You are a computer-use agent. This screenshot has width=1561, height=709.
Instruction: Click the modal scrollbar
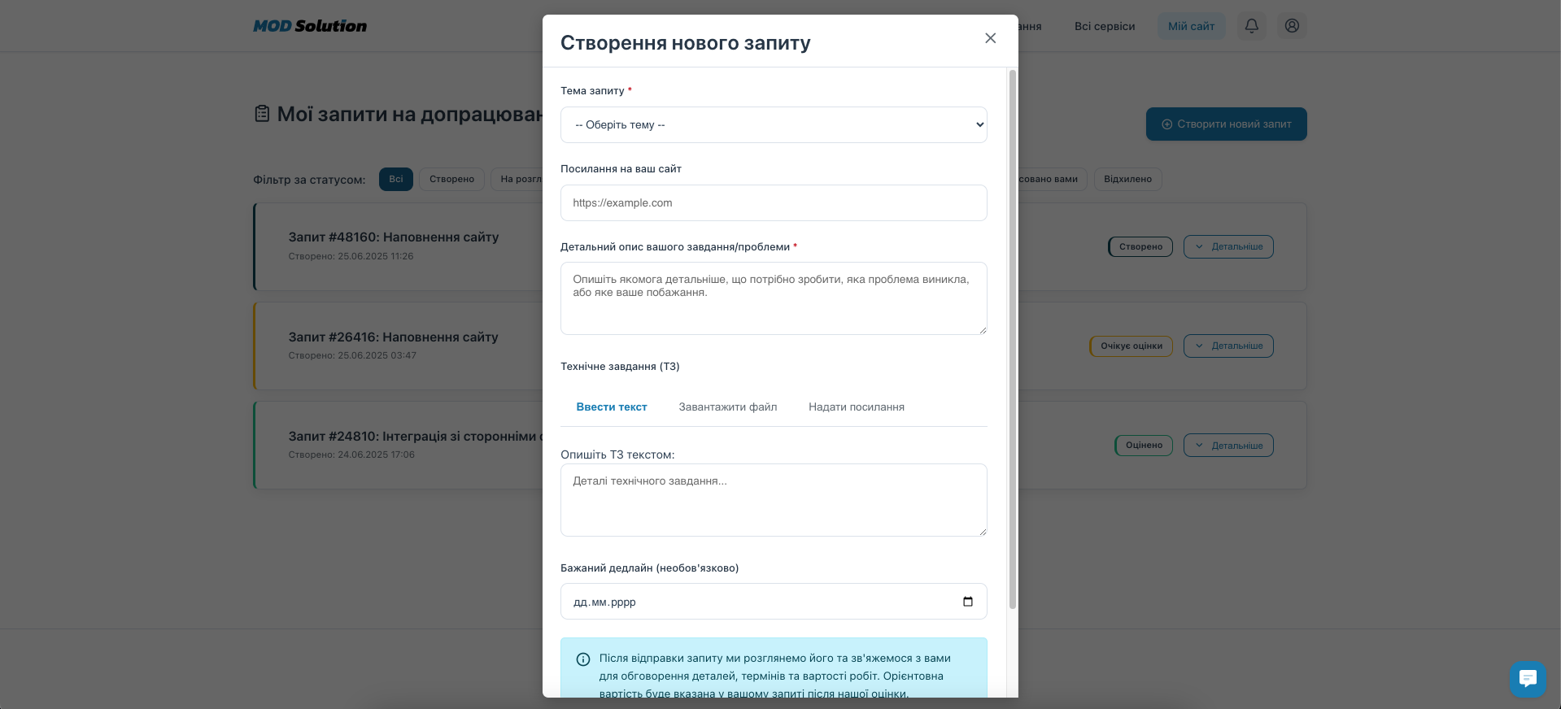tap(1013, 339)
